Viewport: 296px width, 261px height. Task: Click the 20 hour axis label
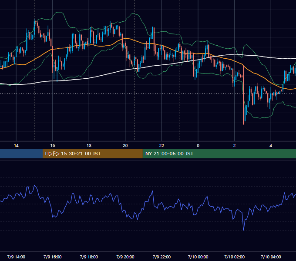click(x=125, y=146)
